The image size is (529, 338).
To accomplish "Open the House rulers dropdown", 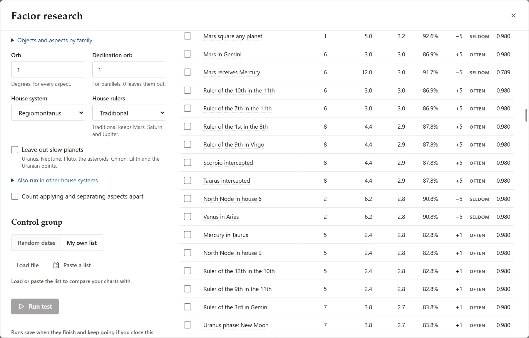I will 129,113.
